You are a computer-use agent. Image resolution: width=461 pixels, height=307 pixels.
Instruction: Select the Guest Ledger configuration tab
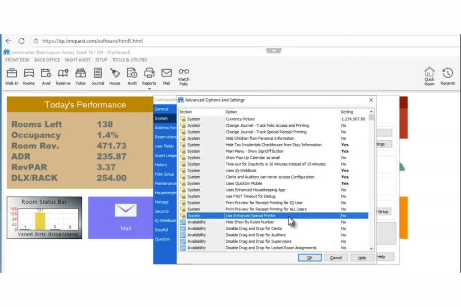(x=165, y=155)
